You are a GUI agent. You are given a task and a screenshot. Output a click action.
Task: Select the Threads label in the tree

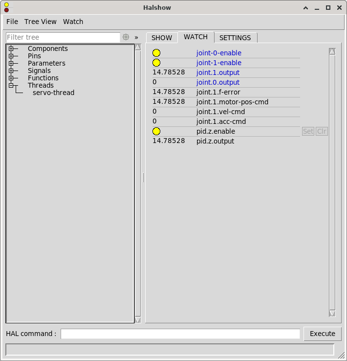click(x=41, y=85)
